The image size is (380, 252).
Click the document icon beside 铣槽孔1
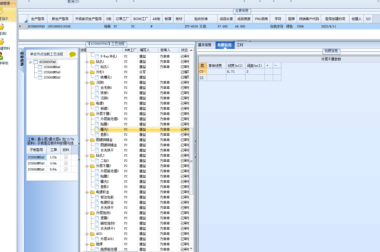pos(97,77)
